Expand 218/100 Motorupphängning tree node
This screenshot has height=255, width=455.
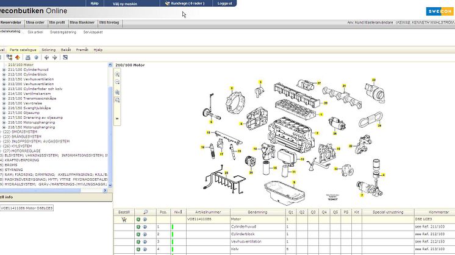4,122
